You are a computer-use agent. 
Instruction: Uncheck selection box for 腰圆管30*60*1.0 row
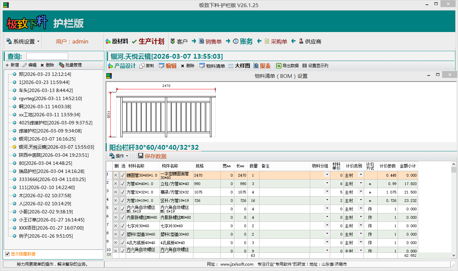123,175
